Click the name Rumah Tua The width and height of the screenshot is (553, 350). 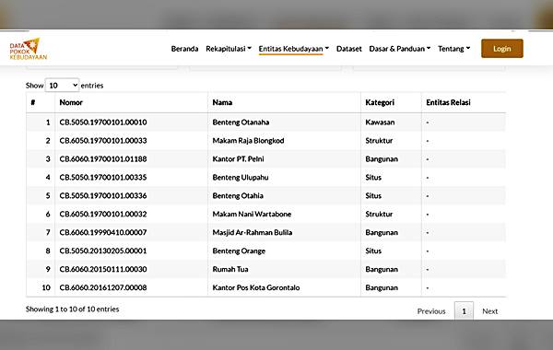229,269
